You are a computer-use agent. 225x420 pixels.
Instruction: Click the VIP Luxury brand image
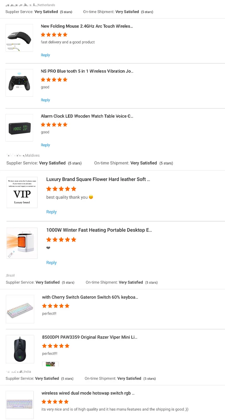point(22,192)
